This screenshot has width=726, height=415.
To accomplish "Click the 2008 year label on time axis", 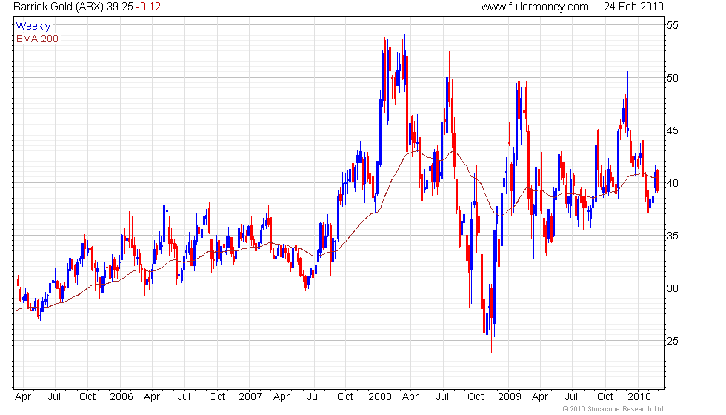I will pyautogui.click(x=380, y=397).
